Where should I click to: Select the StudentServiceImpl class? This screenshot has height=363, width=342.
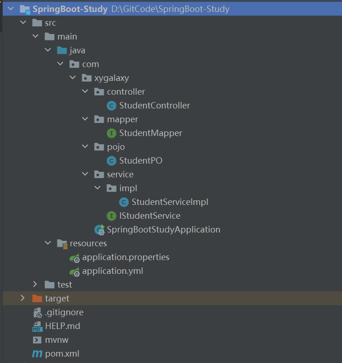point(170,202)
